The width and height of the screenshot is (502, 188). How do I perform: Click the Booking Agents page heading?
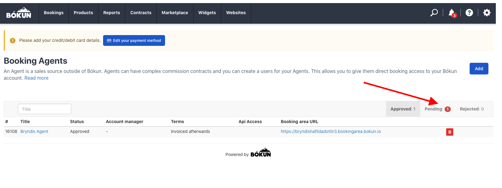[x=35, y=61]
